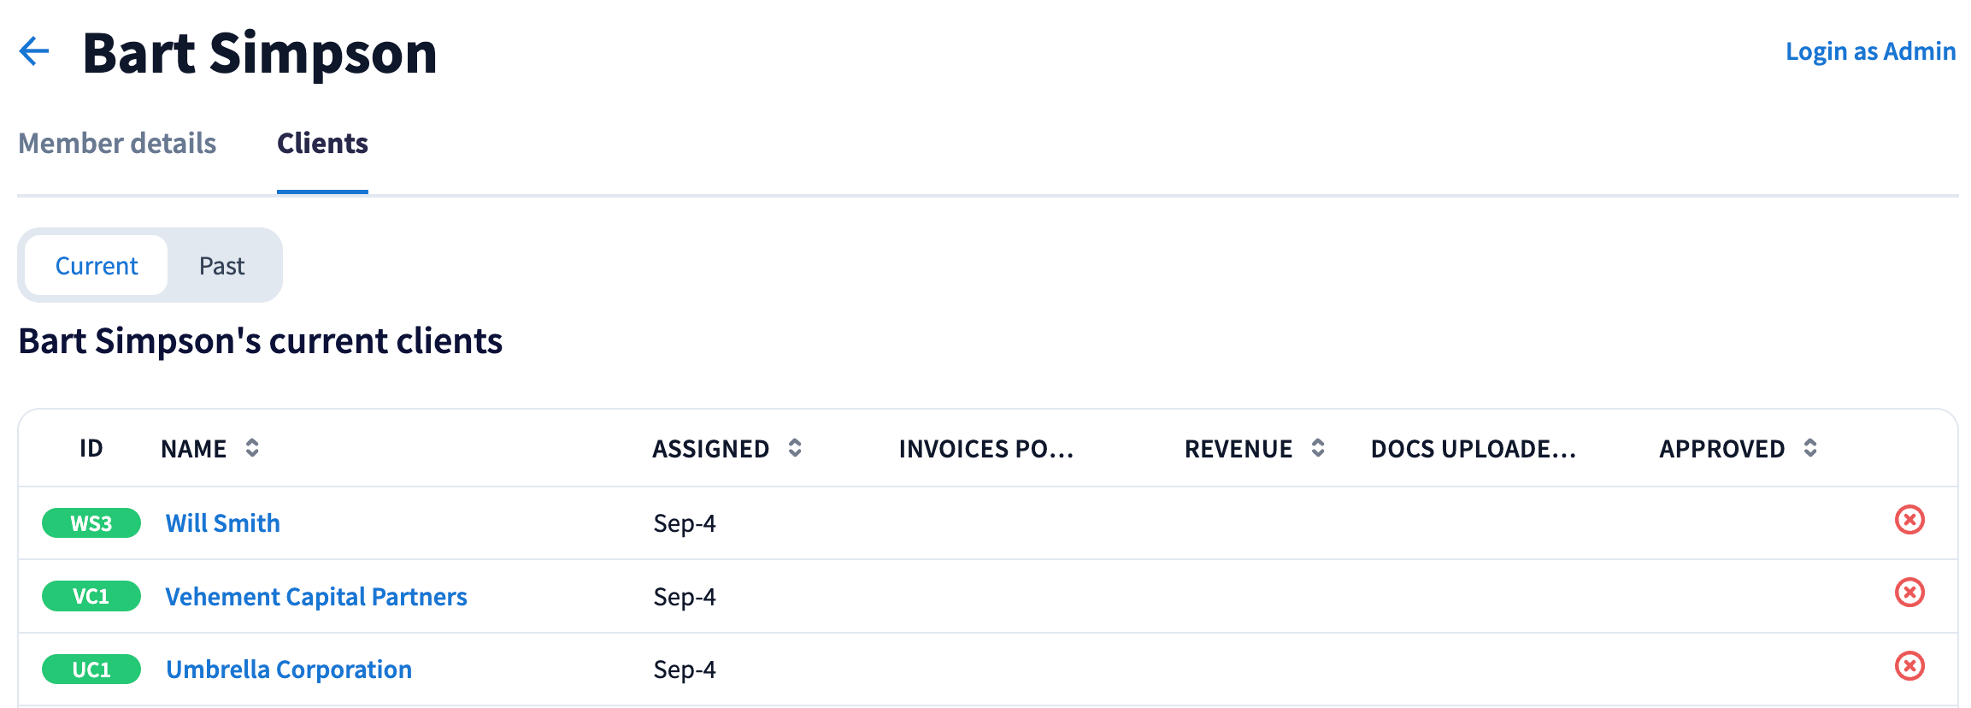Open Umbrella Corporation client page

point(288,670)
